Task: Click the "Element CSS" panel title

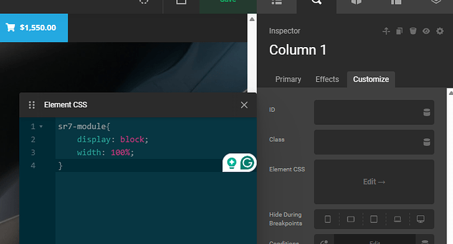Action: (x=66, y=105)
